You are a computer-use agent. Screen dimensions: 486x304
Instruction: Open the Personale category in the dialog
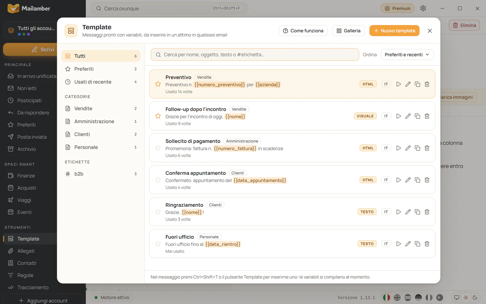(x=101, y=147)
